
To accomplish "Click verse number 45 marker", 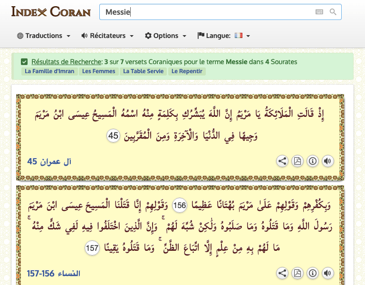I will (x=114, y=136).
